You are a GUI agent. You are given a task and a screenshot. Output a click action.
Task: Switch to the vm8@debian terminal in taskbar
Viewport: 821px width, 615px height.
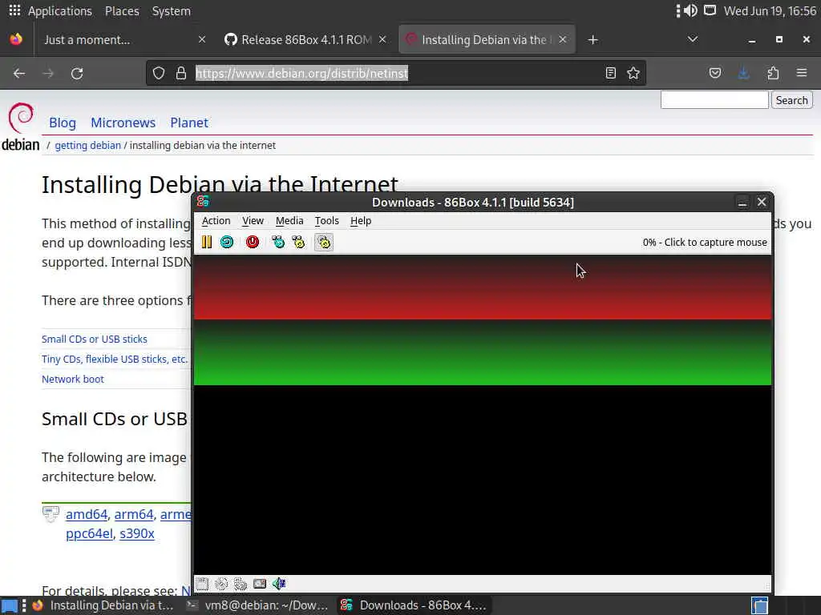(258, 605)
